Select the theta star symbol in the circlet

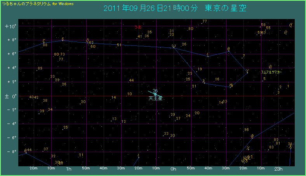point(228,49)
